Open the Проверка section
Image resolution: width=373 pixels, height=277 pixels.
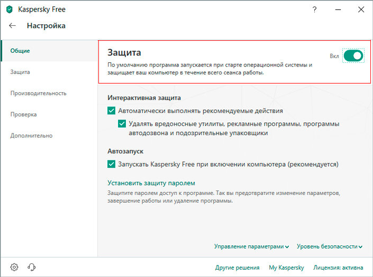pyautogui.click(x=49, y=114)
